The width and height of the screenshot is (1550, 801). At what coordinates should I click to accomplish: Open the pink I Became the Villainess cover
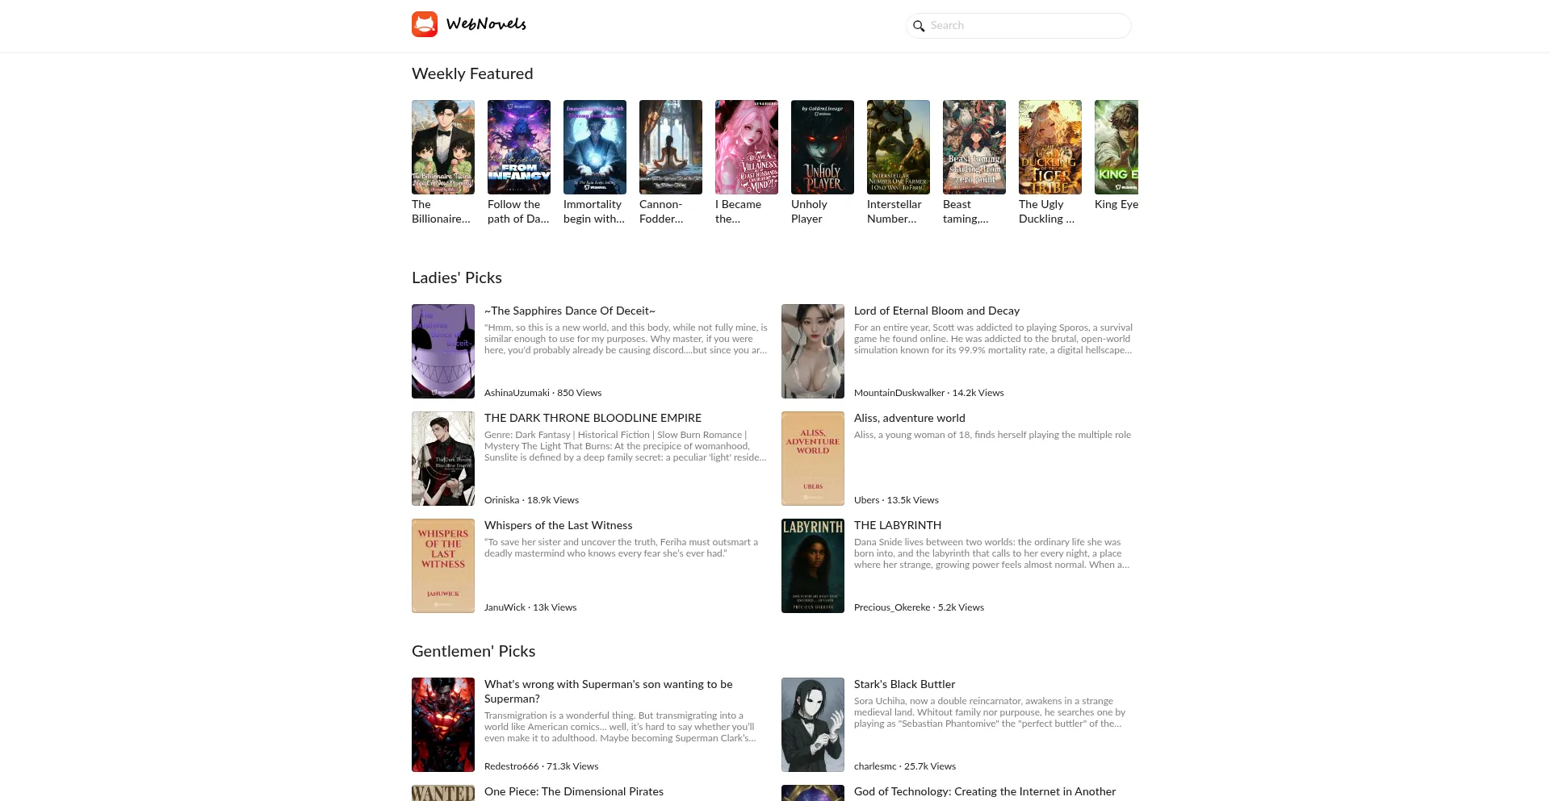point(747,147)
